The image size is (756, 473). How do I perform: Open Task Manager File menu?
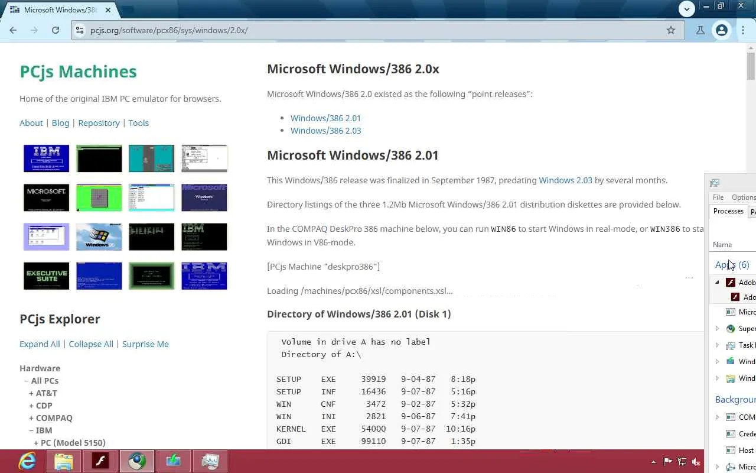point(718,197)
